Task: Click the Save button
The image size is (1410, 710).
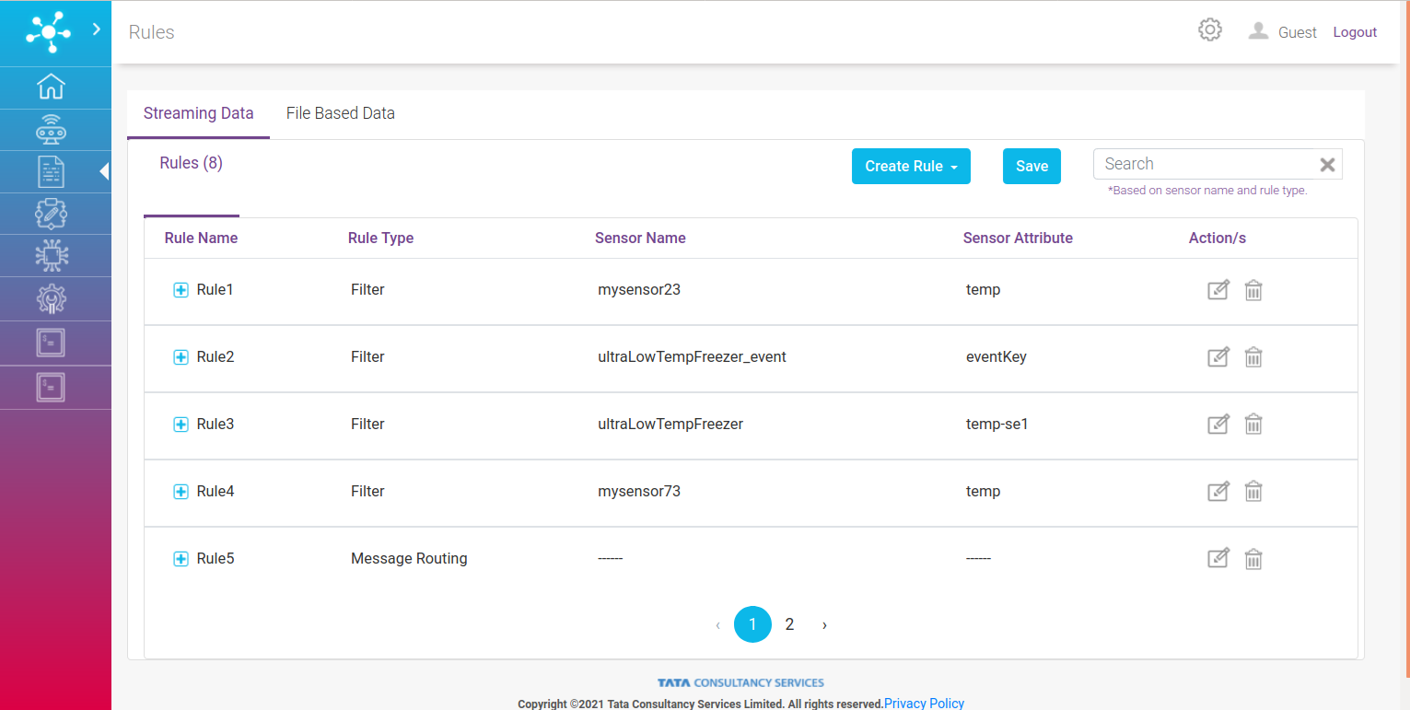Action: coord(1031,167)
